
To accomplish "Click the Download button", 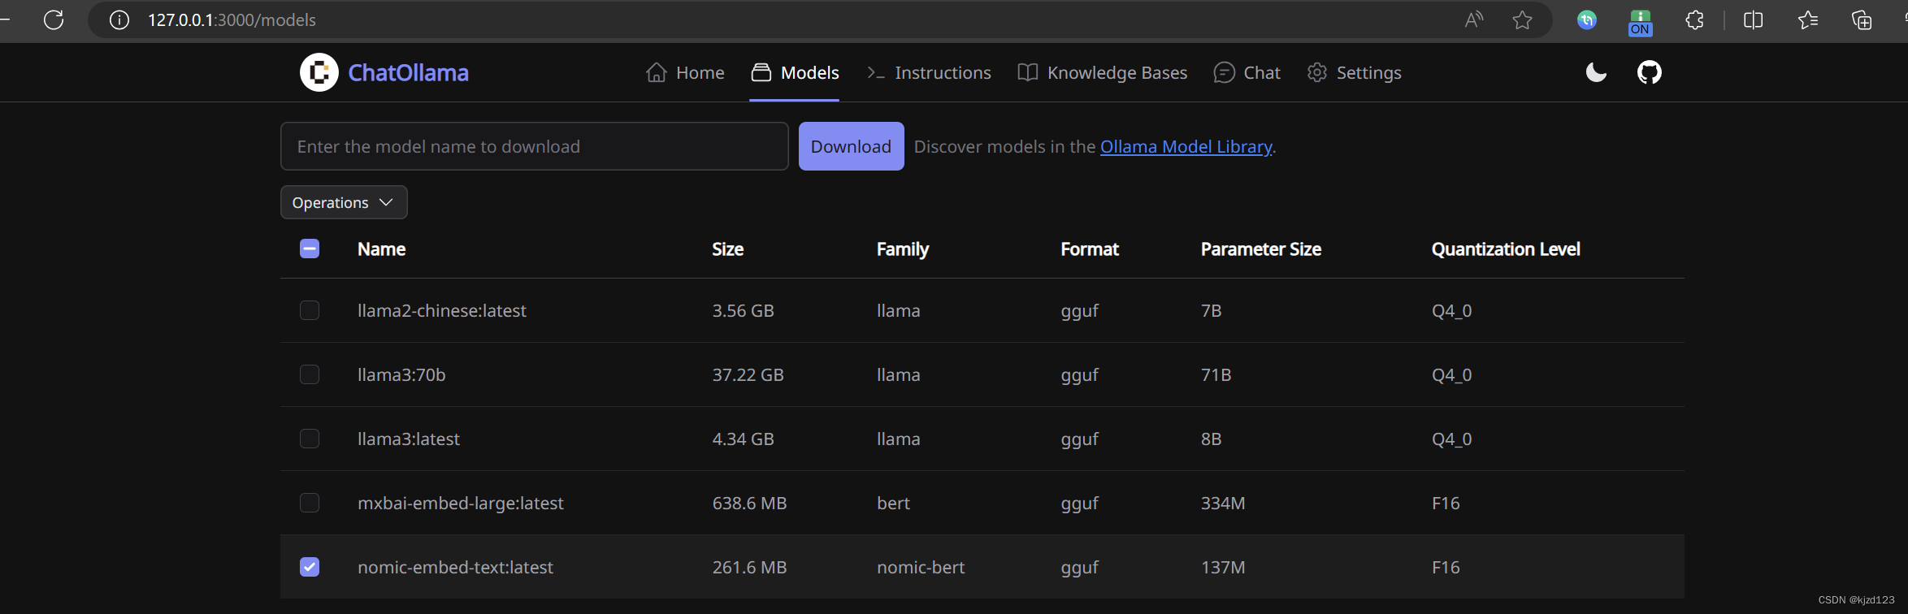I will 851,146.
